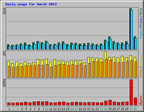Select the cyan Pages bar for day 31
Image resolution: width=144 pixels, height=112 pixels.
pyautogui.click(x=136, y=44)
